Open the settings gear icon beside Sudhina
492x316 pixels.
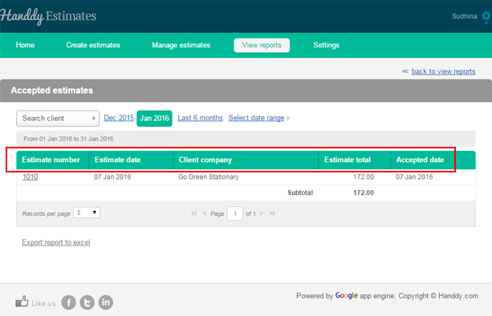(x=486, y=17)
